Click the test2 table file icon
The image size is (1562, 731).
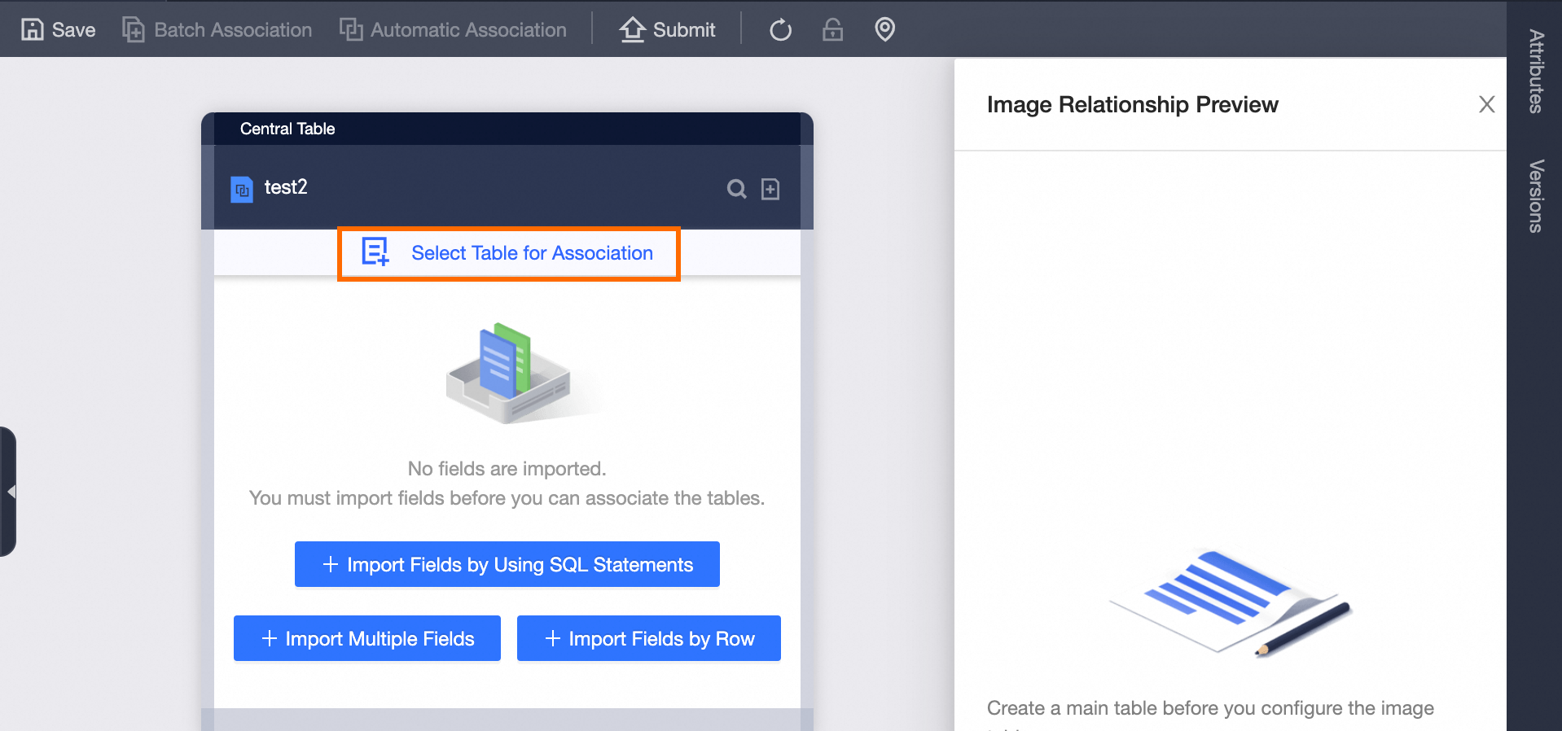242,190
